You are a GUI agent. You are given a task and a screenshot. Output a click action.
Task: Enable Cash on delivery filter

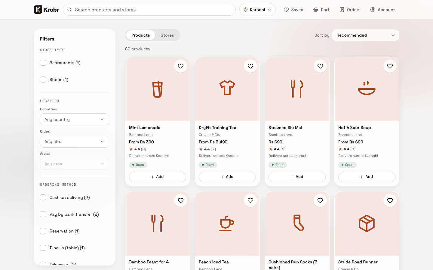(43, 197)
